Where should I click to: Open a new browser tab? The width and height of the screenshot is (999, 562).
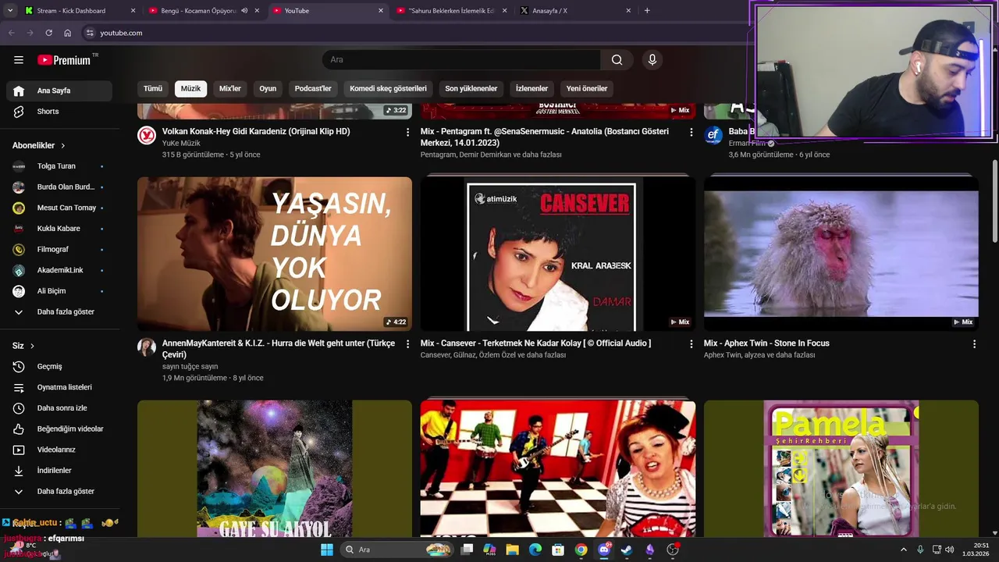click(647, 11)
